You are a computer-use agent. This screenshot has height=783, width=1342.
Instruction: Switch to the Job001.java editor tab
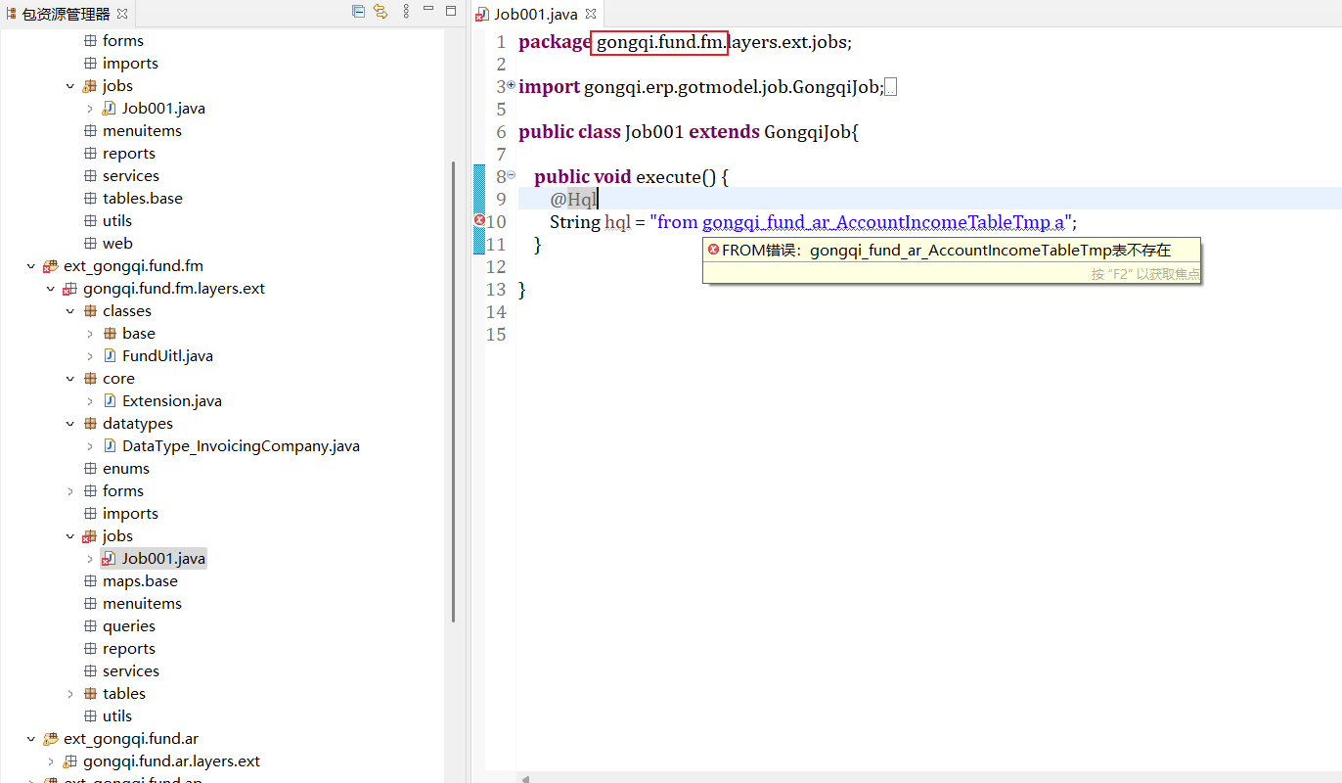coord(536,14)
